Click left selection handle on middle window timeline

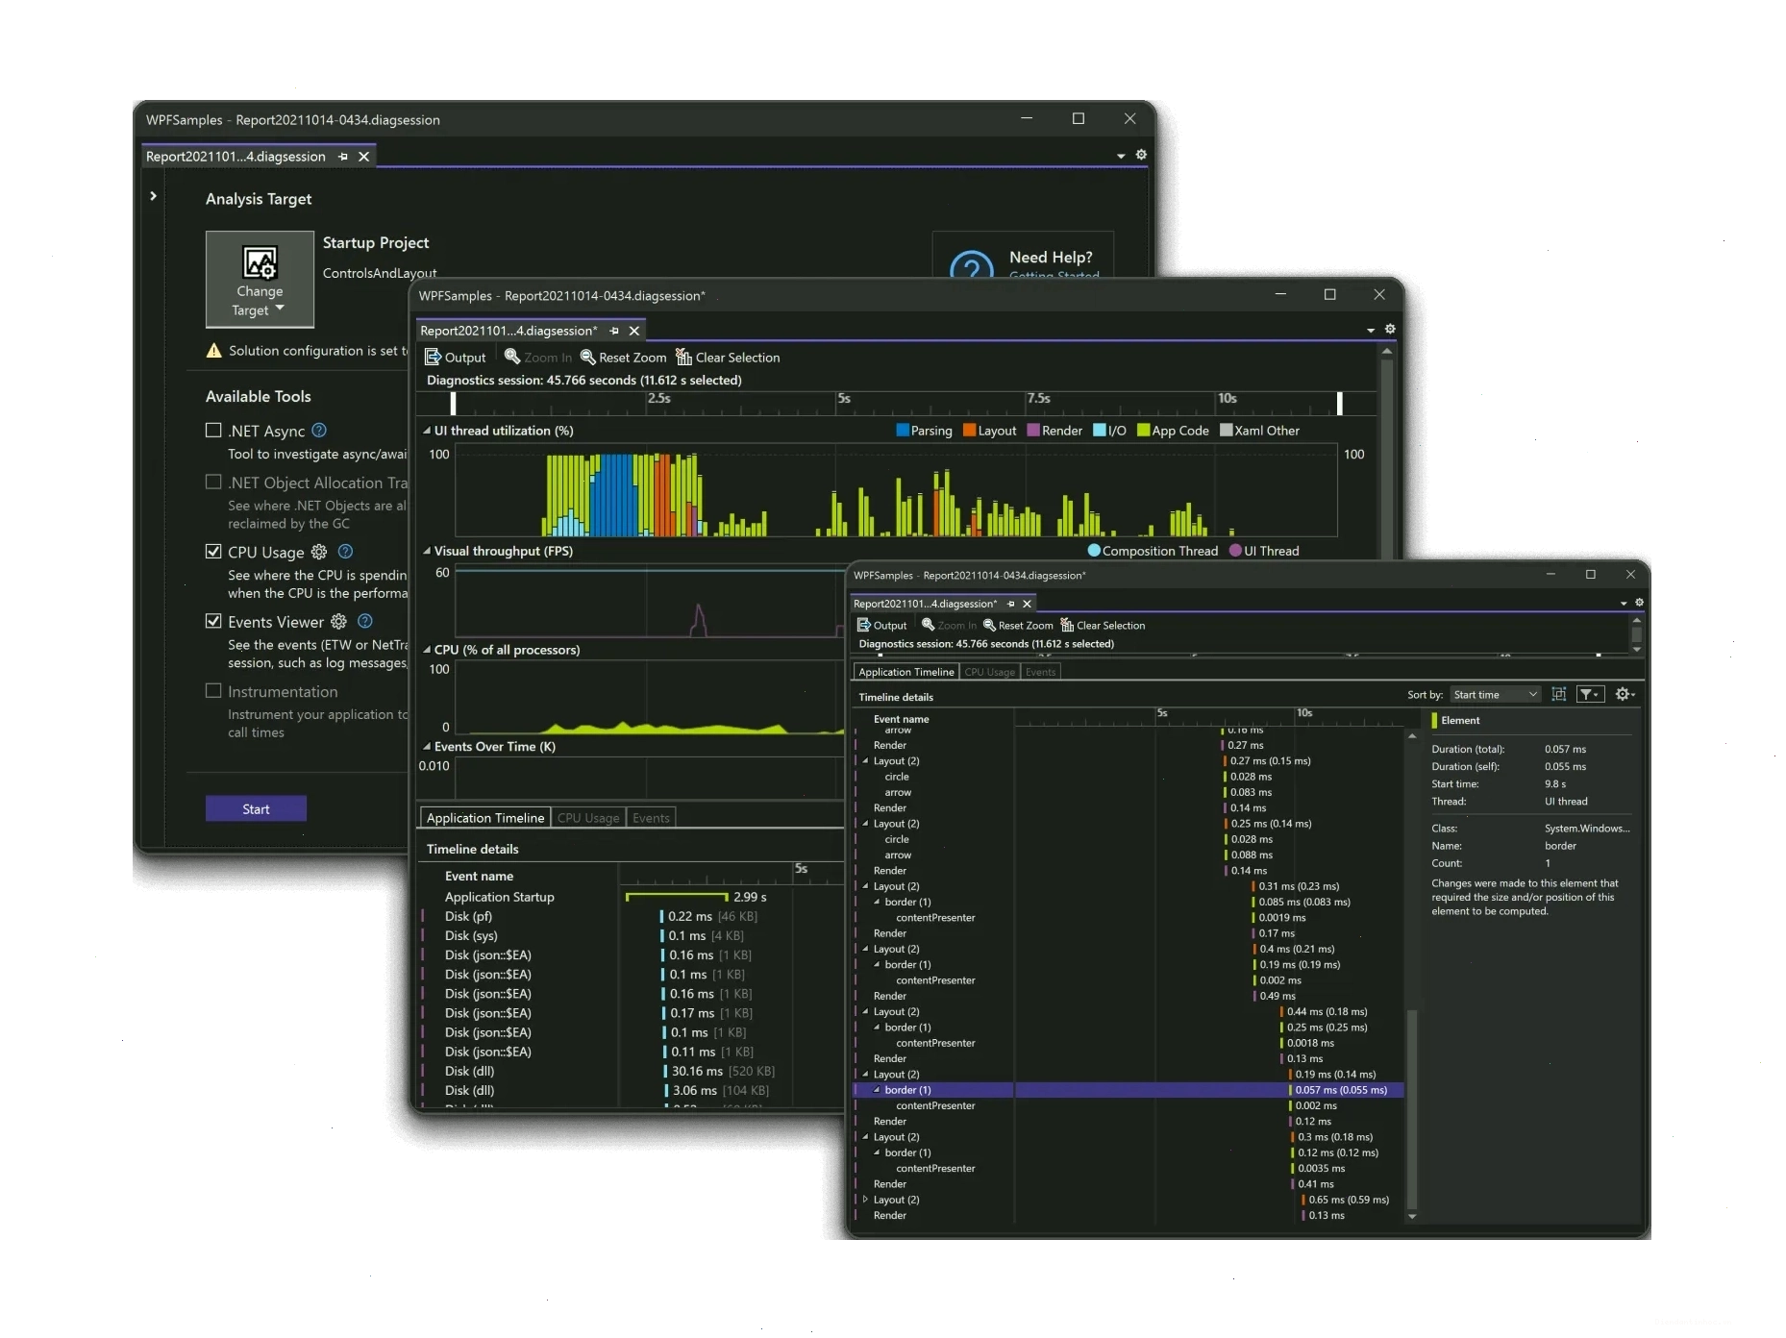pyautogui.click(x=453, y=403)
